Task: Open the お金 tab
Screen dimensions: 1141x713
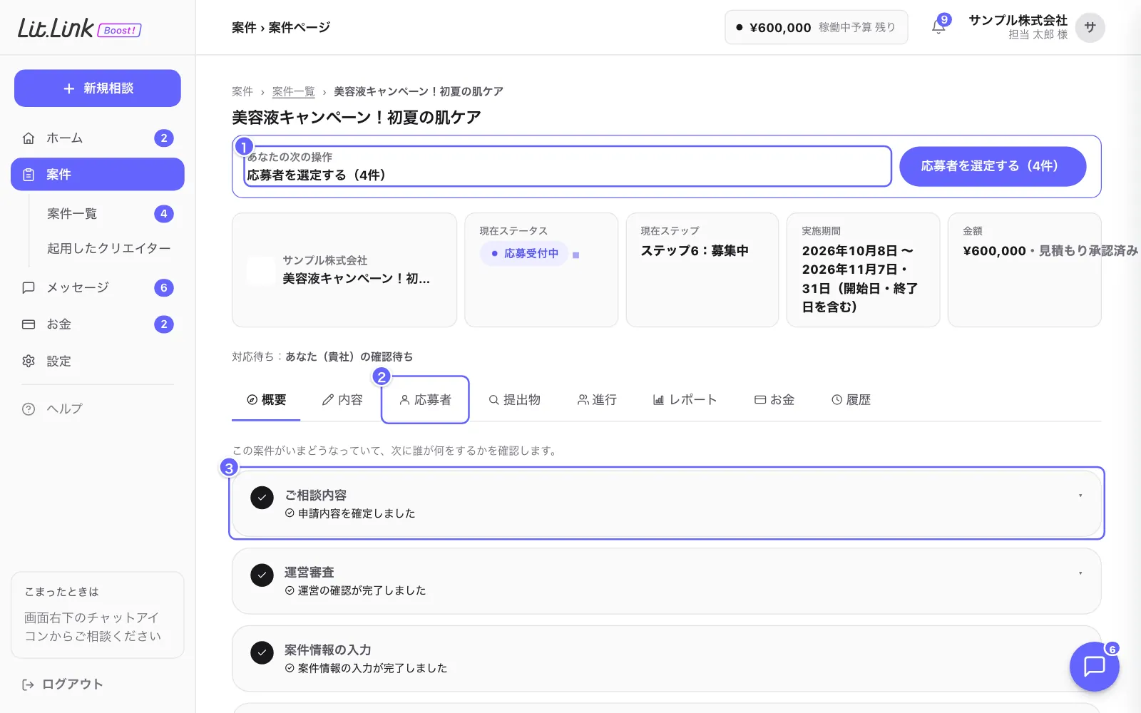Action: (x=774, y=400)
